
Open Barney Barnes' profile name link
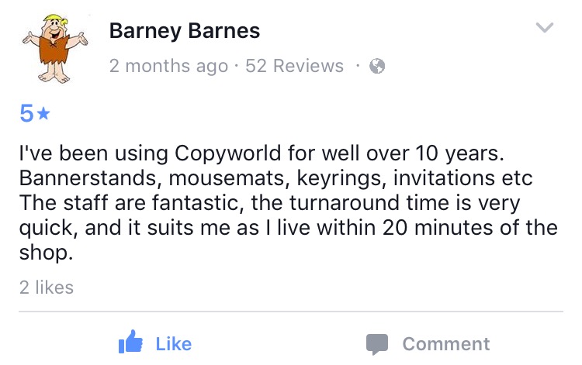tap(185, 31)
